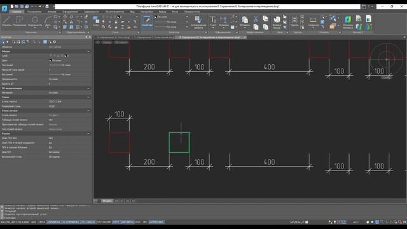Open the color 'По слою' dropdown in ribbon

click(x=187, y=17)
